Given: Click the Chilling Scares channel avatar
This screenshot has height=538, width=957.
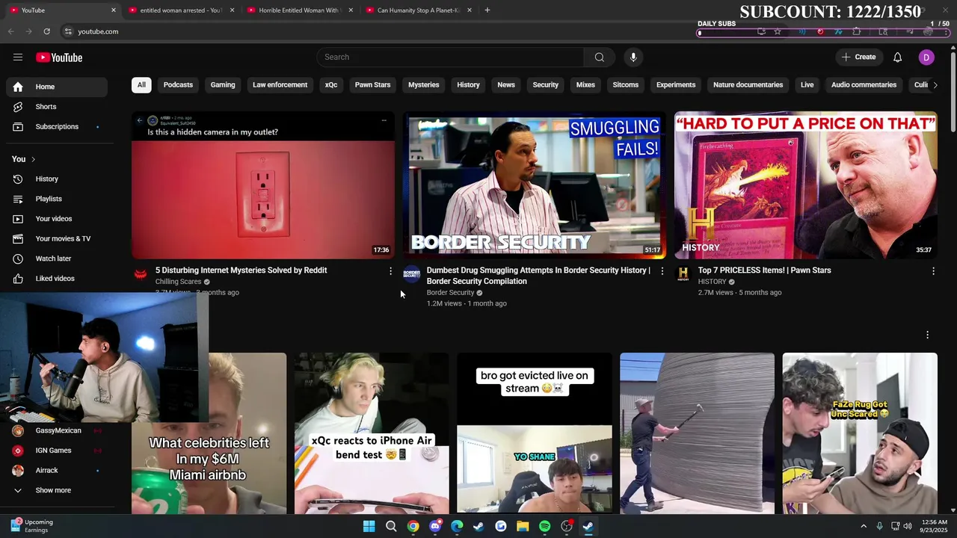Looking at the screenshot, I should (141, 274).
